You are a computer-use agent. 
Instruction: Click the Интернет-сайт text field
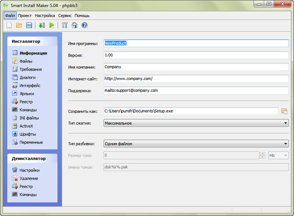click(x=196, y=79)
